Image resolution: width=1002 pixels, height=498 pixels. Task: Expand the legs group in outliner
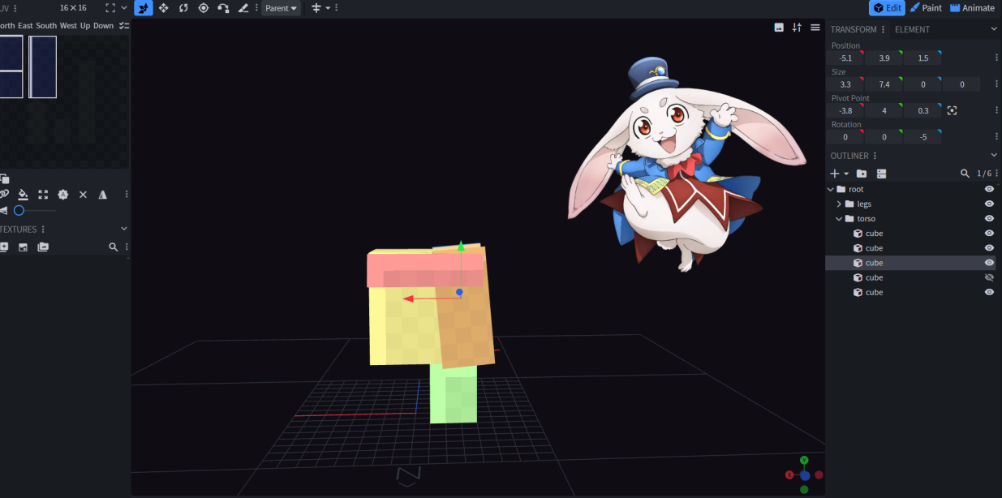click(839, 204)
